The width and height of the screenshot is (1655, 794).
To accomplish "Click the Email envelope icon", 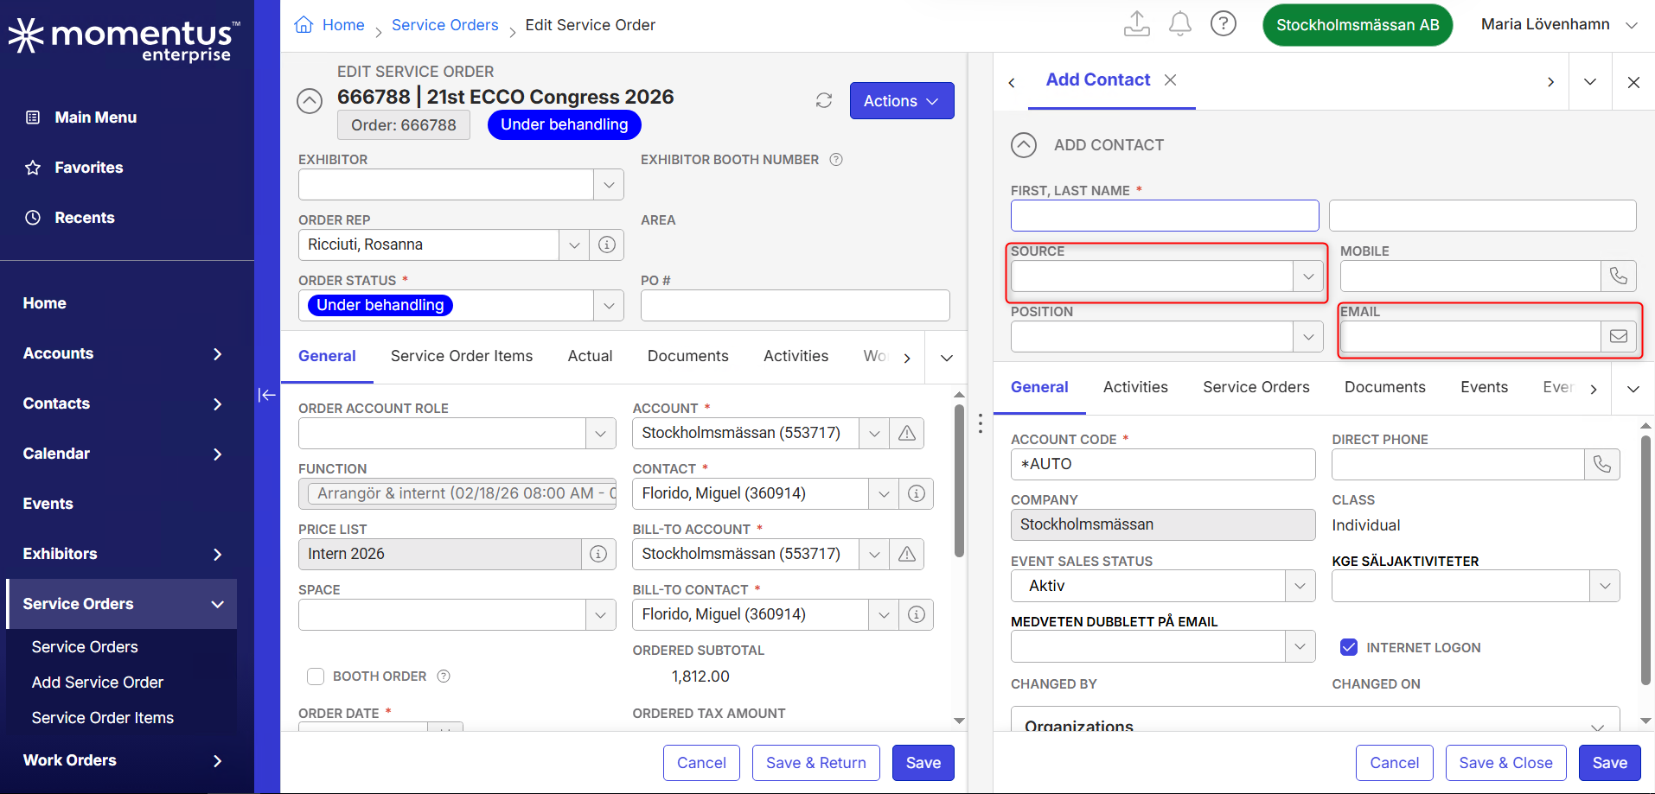I will click(1619, 336).
